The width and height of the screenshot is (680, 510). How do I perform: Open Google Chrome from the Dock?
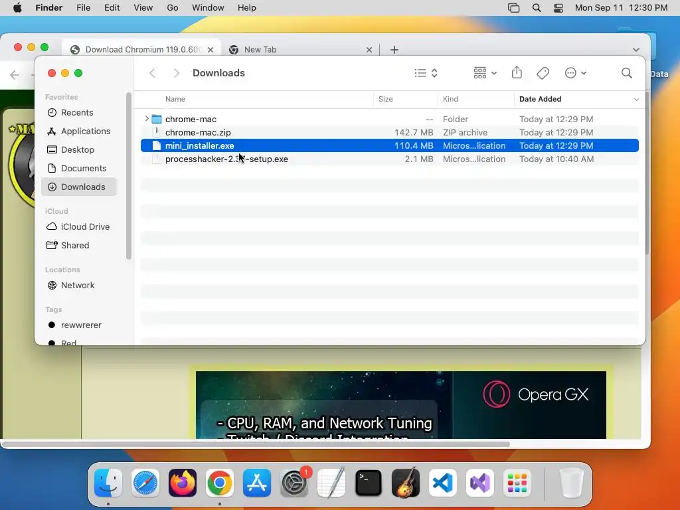tap(219, 483)
